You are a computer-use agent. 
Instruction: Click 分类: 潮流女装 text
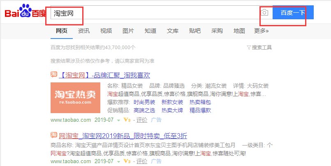209,86
